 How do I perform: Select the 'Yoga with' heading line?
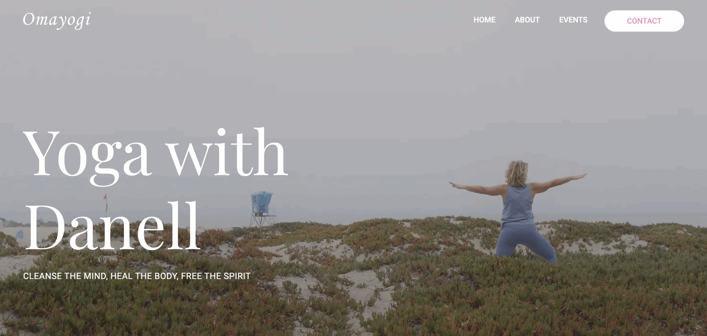[156, 156]
